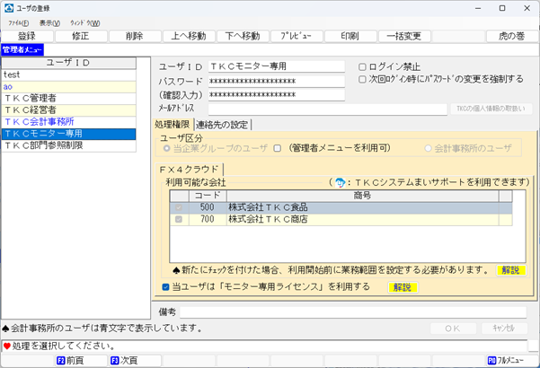
Task: Move user up with 上へ移動
Action: 189,36
